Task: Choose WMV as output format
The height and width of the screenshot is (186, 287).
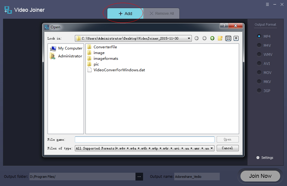Action: [x=259, y=54]
